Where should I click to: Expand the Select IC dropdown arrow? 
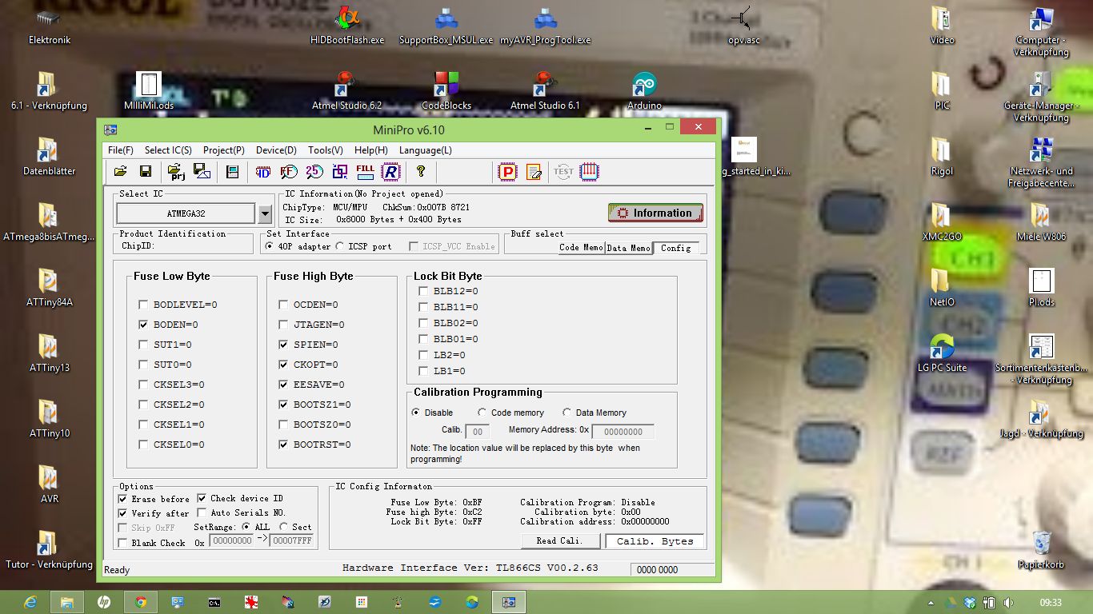pyautogui.click(x=266, y=213)
